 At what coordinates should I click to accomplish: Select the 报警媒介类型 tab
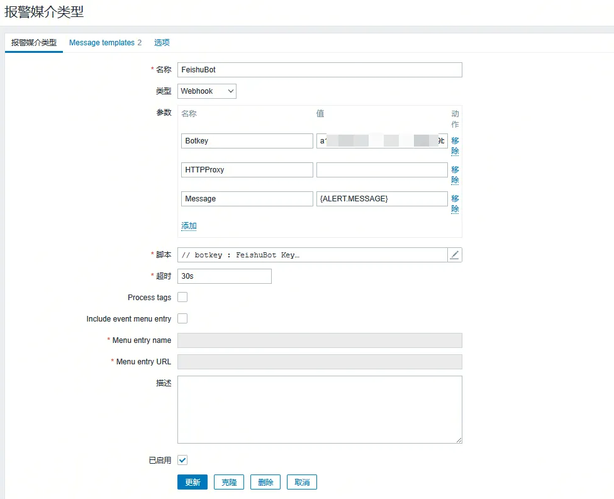pyautogui.click(x=34, y=43)
